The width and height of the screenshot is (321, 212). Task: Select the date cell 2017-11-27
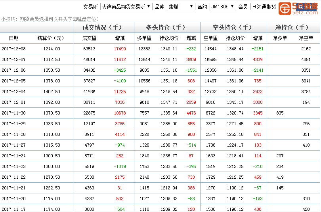(14, 145)
